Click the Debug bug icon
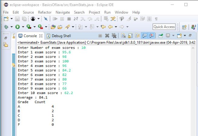Screen dimensions: 198x136 [6, 27]
